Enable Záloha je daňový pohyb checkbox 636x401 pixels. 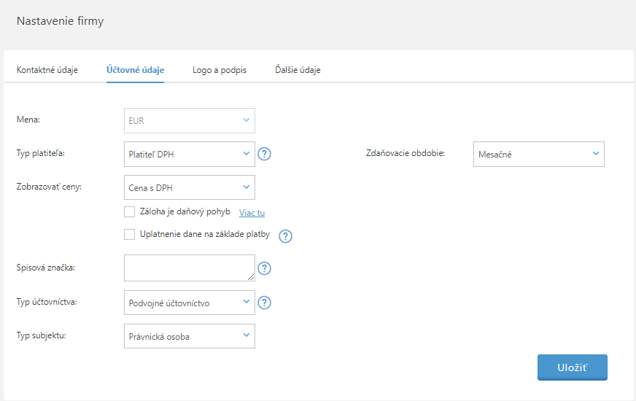coord(130,211)
